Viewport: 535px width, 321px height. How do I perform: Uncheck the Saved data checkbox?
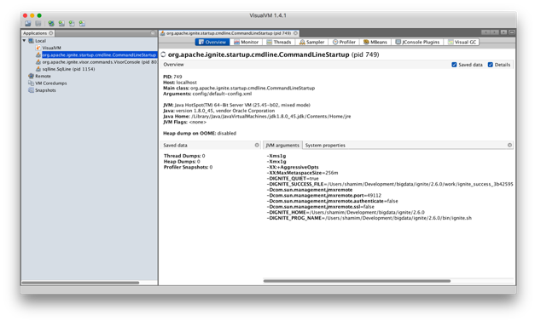tap(454, 65)
